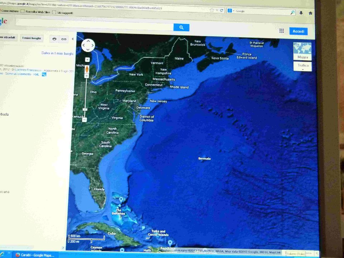This screenshot has height=258, width=344.
Task: Click the Florida label on the map
Action: coord(99,189)
